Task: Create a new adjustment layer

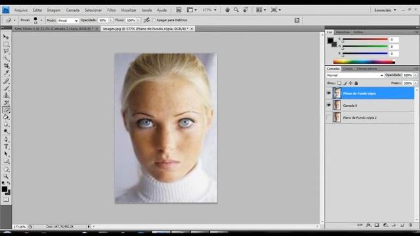Action: (x=385, y=226)
